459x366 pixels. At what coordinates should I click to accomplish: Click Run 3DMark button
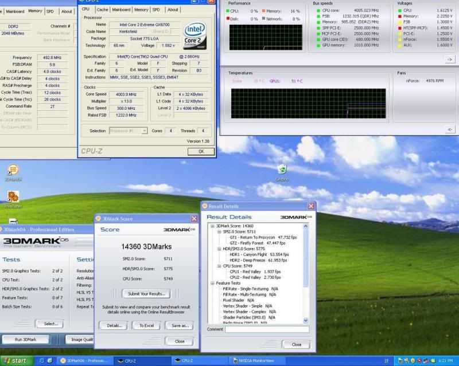25,340
